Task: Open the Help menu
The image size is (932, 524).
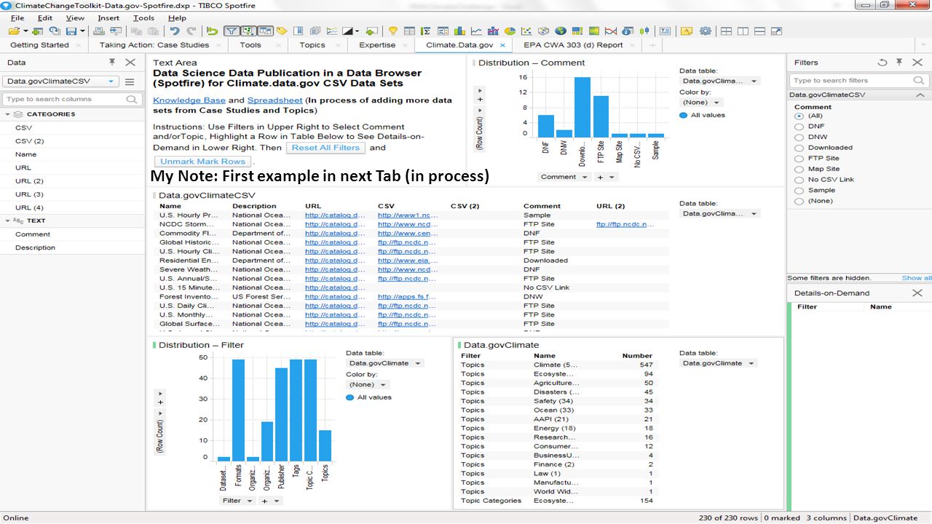Action: click(x=177, y=17)
